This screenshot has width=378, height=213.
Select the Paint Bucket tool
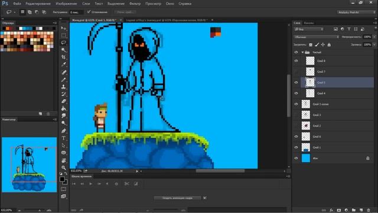[x=63, y=108]
